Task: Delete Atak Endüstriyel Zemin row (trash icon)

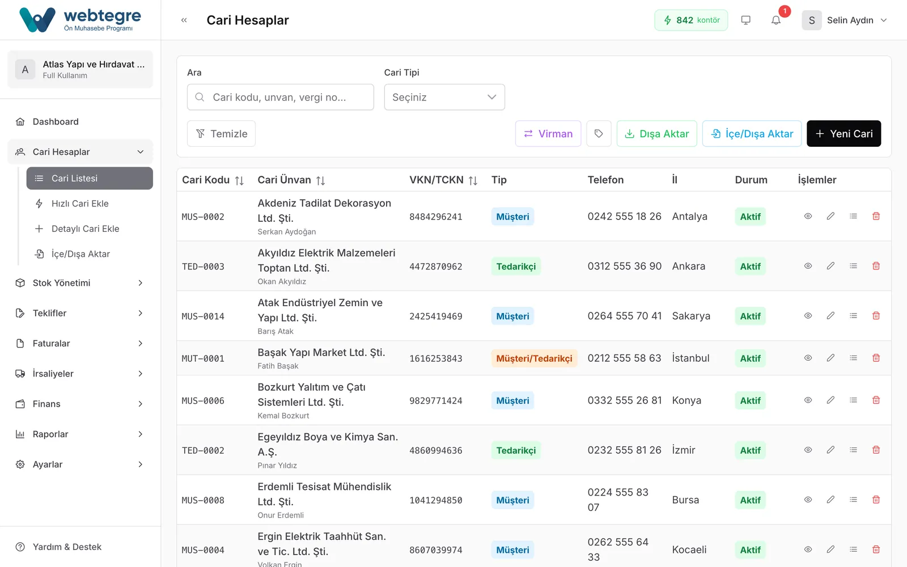Action: point(876,316)
